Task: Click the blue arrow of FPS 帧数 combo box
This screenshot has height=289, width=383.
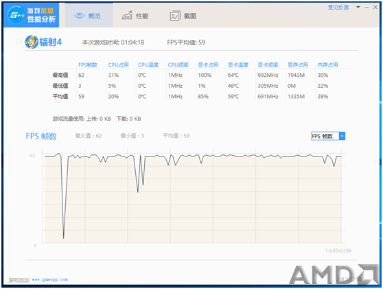Action: point(343,136)
